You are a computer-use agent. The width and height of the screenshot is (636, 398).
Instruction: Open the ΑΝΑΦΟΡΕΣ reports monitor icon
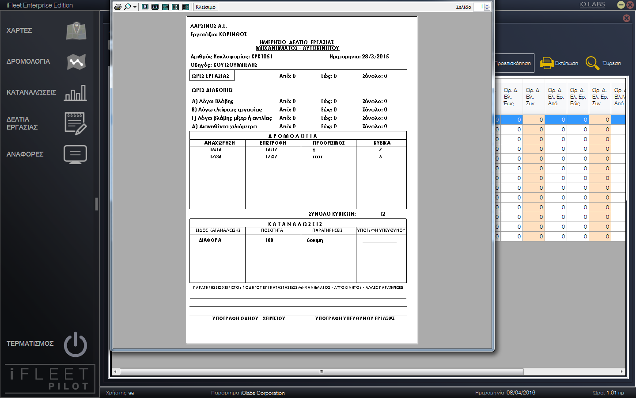(x=75, y=154)
